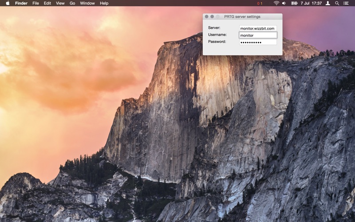Open Spotlight search magnifier
The height and width of the screenshot is (222, 355).
(337, 3)
